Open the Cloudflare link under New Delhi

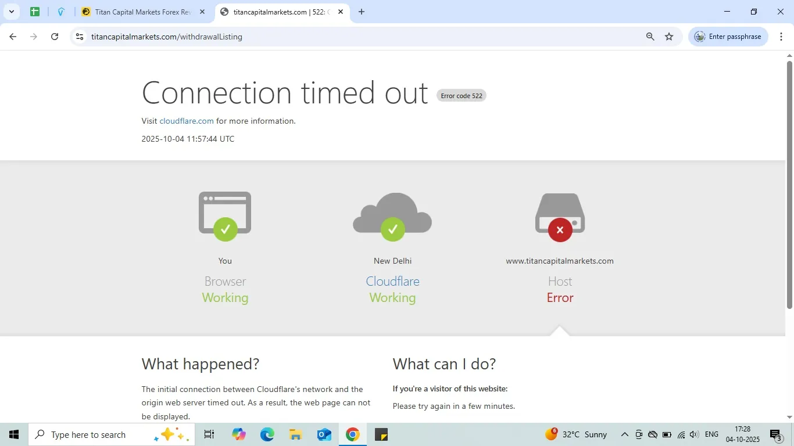(x=392, y=281)
